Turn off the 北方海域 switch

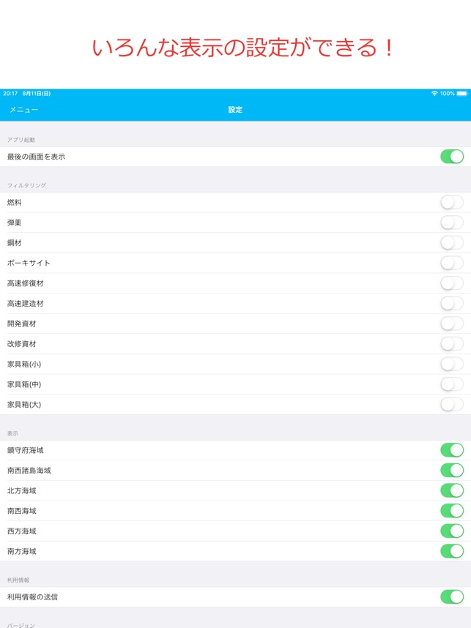(452, 490)
